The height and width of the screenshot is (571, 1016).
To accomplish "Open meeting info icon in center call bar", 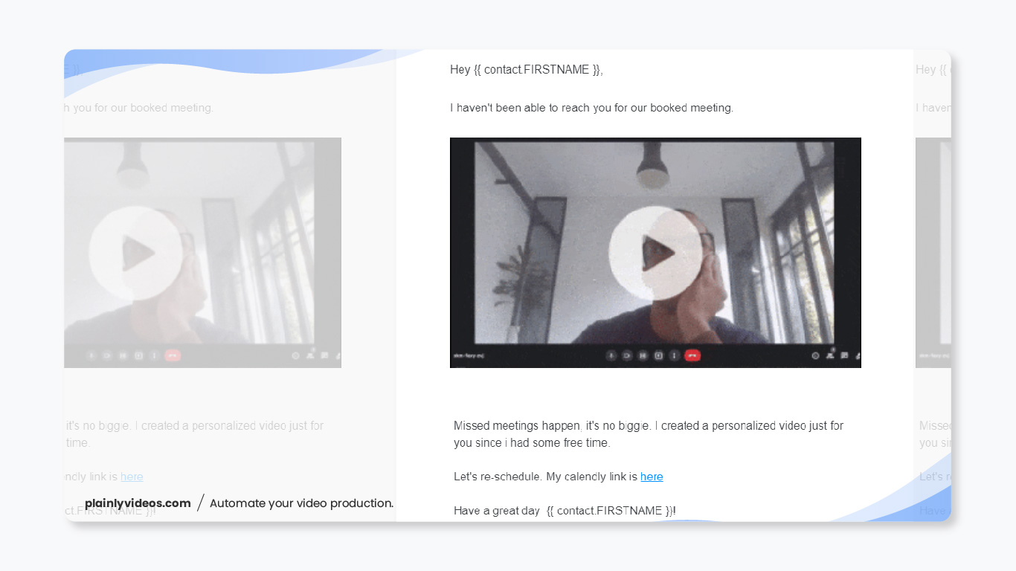I will (x=815, y=355).
